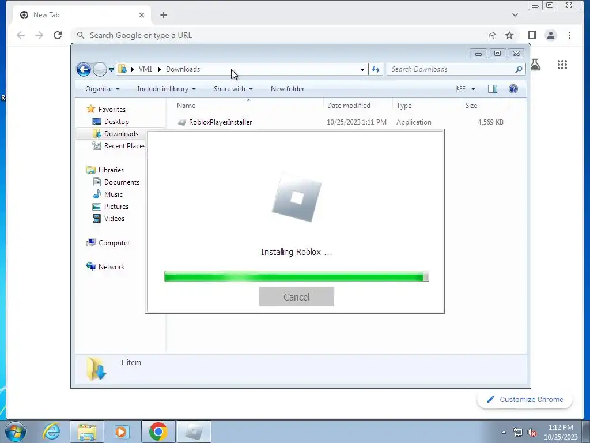The width and height of the screenshot is (590, 443).
Task: Open Google apps grid icon
Action: click(562, 65)
